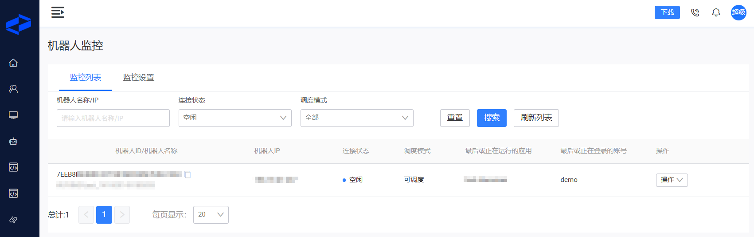Open the robot icon in sidebar
The width and height of the screenshot is (754, 237).
coord(13,141)
